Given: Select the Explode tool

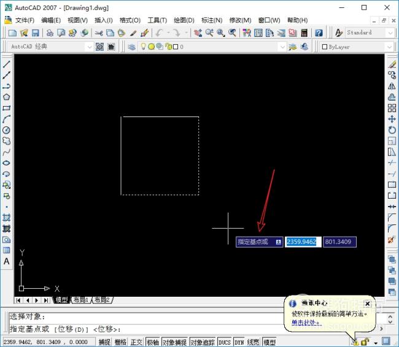Looking at the screenshot, I should [x=392, y=240].
